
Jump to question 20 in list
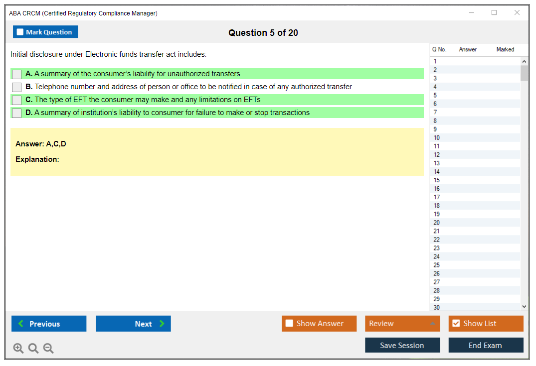[x=437, y=223]
